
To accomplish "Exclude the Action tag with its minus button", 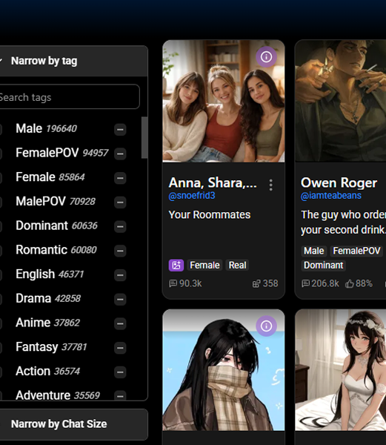I will pyautogui.click(x=120, y=372).
